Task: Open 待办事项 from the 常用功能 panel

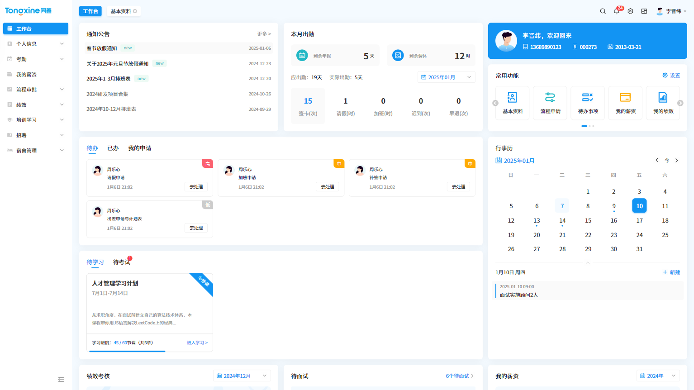Action: [587, 103]
